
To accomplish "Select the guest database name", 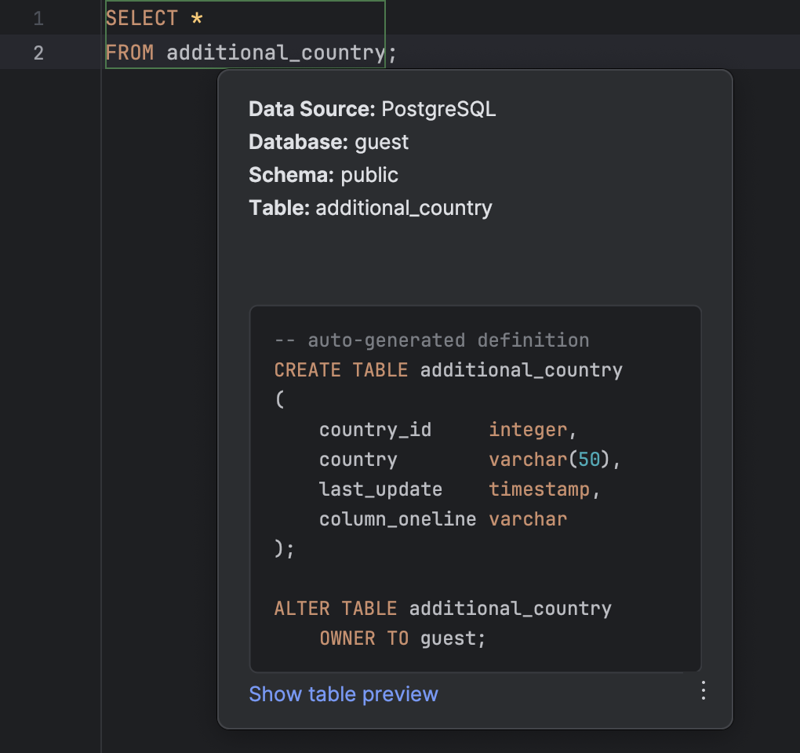I will click(x=387, y=142).
